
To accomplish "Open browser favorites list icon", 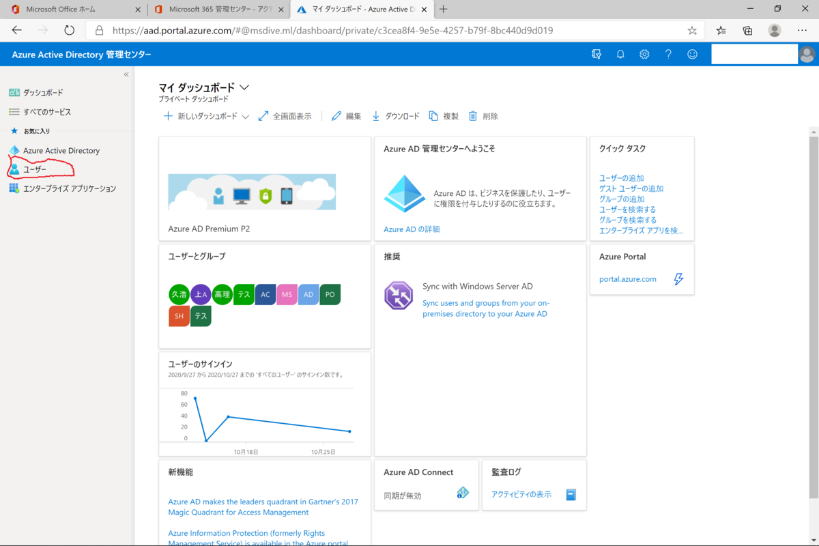I will coord(721,30).
